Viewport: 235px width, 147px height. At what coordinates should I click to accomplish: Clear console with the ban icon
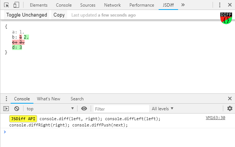pos(17,108)
